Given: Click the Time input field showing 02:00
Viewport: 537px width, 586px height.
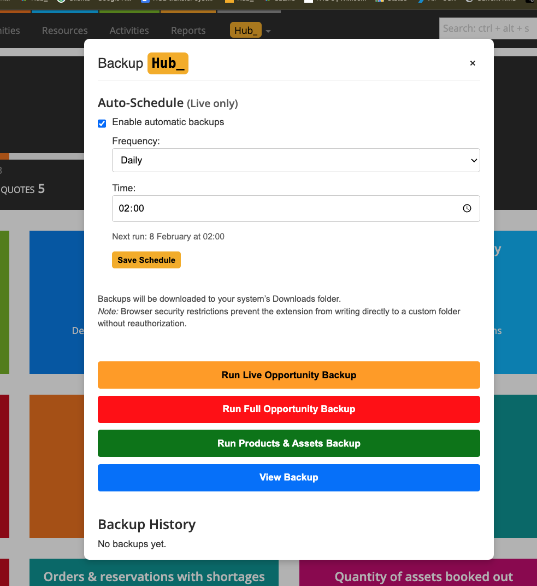Looking at the screenshot, I should pyautogui.click(x=296, y=208).
